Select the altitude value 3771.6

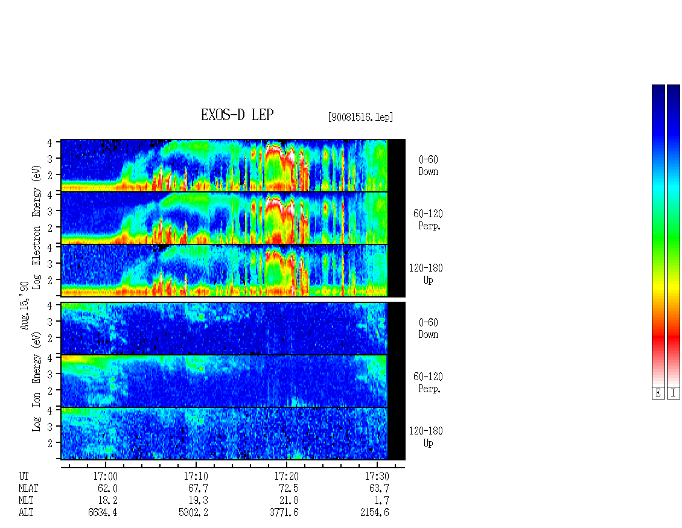point(284,512)
